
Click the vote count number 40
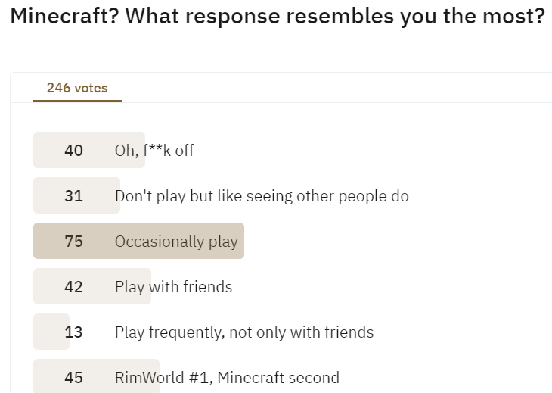(73, 151)
